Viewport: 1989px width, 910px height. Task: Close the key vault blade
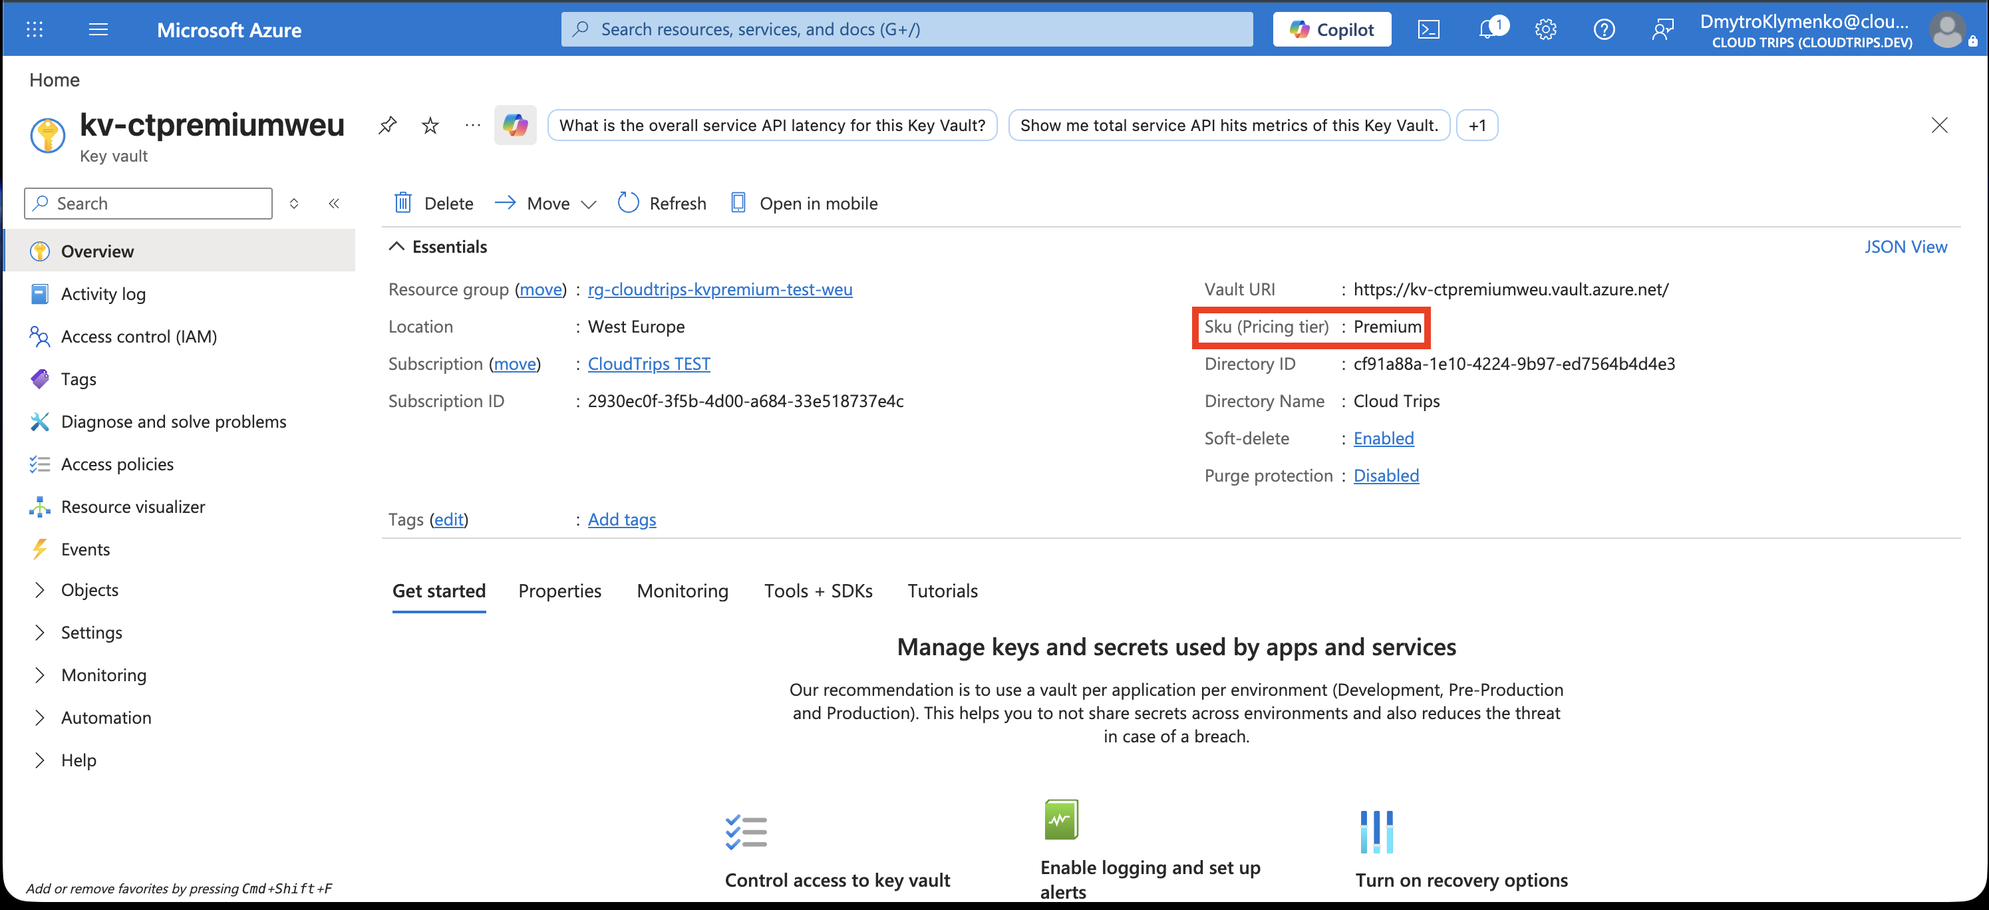1939,125
